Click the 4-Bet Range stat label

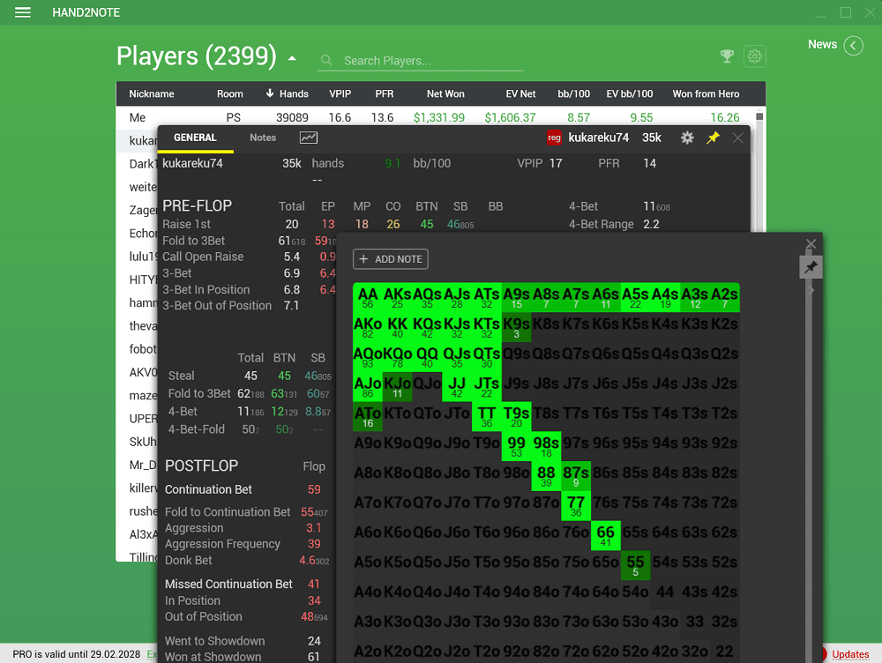[x=602, y=224]
